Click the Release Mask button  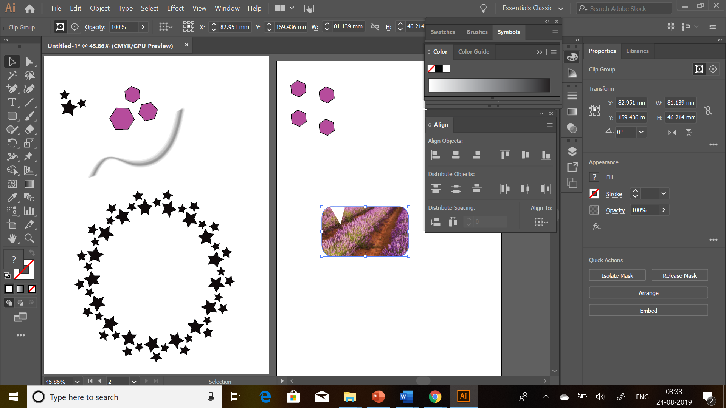click(679, 275)
